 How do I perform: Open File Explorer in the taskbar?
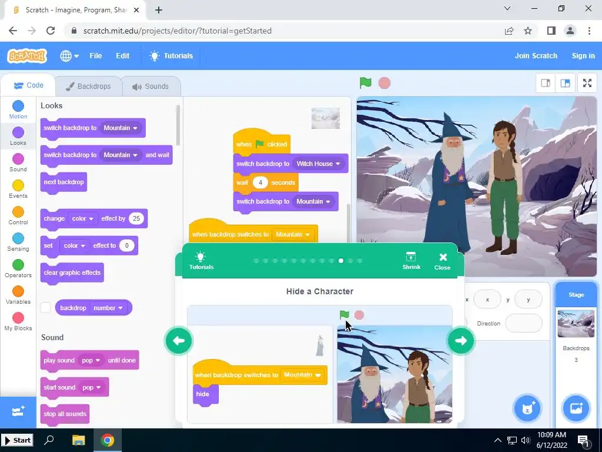(78, 440)
